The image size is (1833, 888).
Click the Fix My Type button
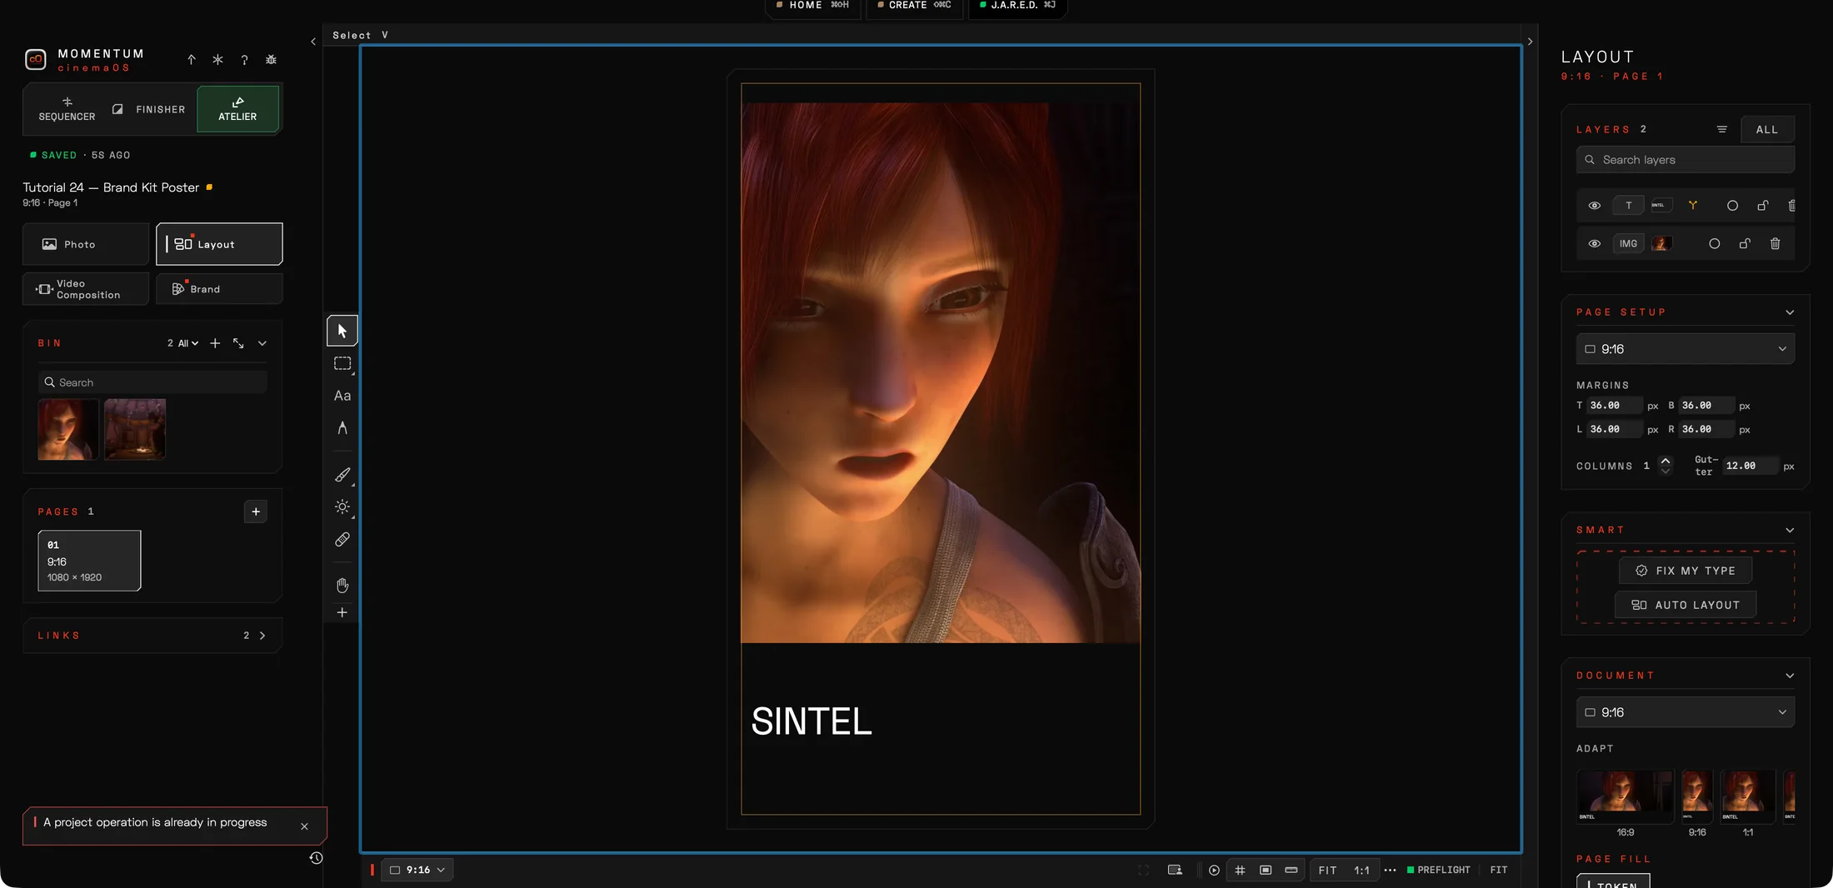click(x=1686, y=571)
